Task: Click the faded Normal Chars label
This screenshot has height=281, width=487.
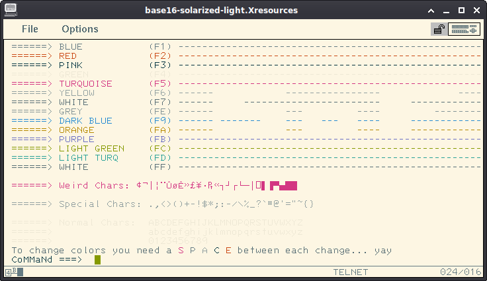Action: coord(97,223)
